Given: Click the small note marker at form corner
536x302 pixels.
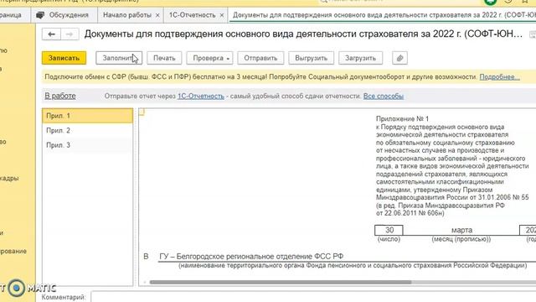Looking at the screenshot, I should [x=142, y=112].
